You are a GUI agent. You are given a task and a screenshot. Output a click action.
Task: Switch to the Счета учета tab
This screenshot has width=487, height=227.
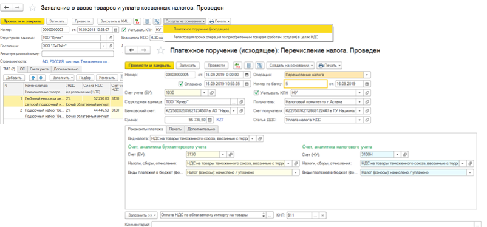(39, 69)
